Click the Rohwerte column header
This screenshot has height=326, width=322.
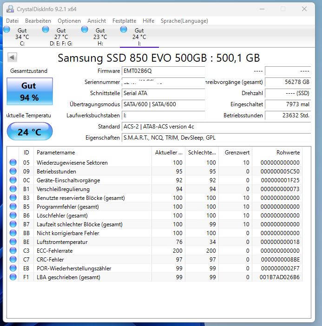[277, 153]
